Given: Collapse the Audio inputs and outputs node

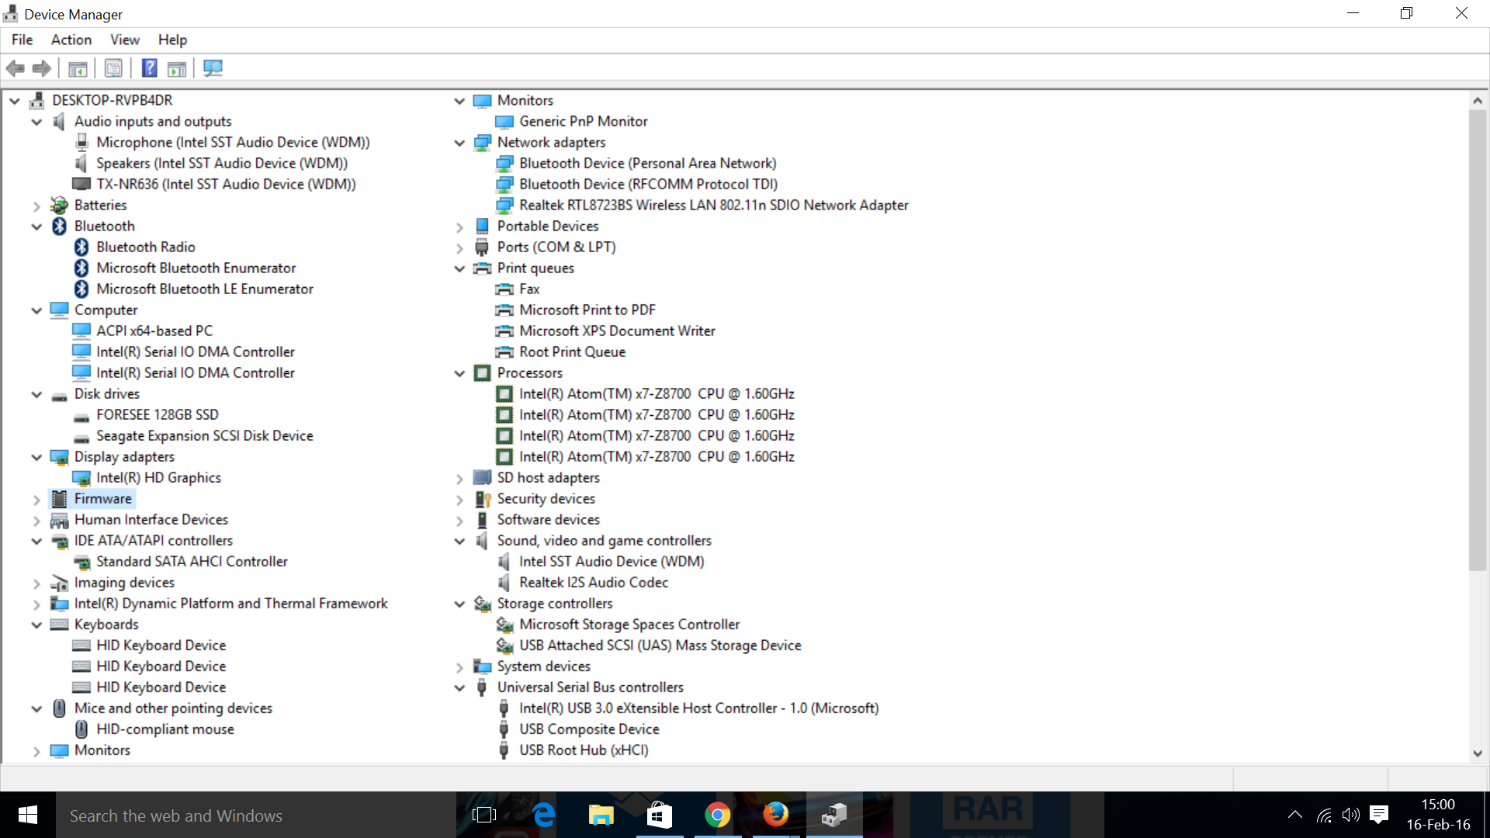Looking at the screenshot, I should coord(36,122).
